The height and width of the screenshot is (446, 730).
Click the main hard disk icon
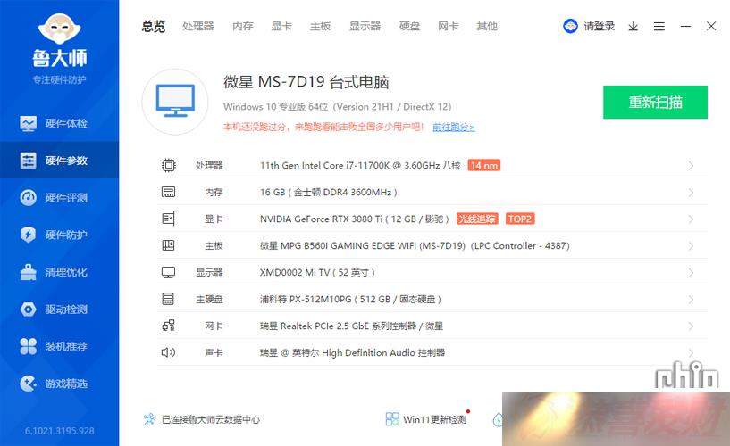[168, 299]
